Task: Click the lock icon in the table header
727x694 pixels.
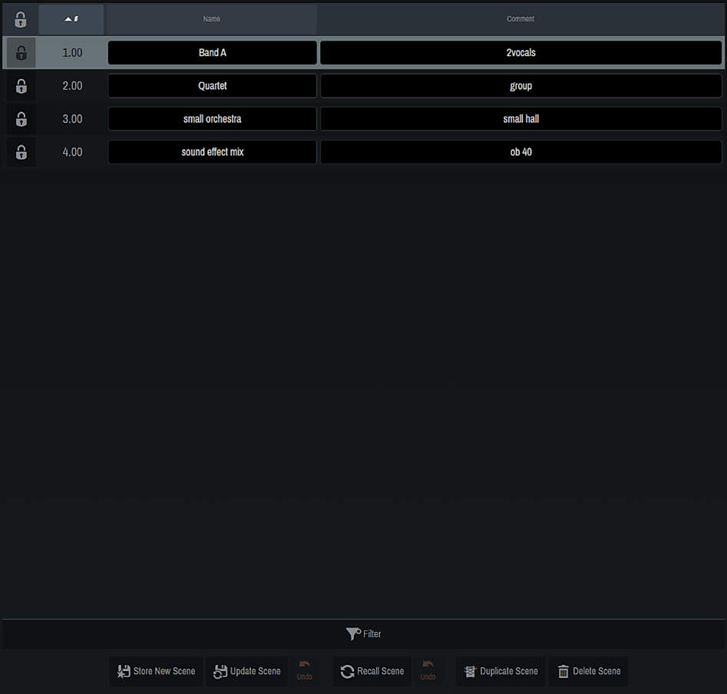Action: coord(20,18)
